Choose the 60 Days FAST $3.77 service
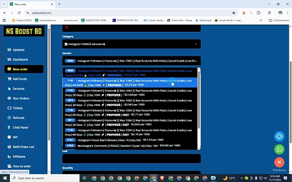 click(130, 112)
